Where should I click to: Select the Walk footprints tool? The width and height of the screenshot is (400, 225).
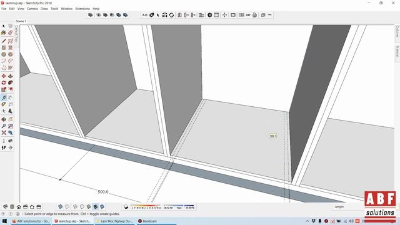pyautogui.click(x=4, y=147)
